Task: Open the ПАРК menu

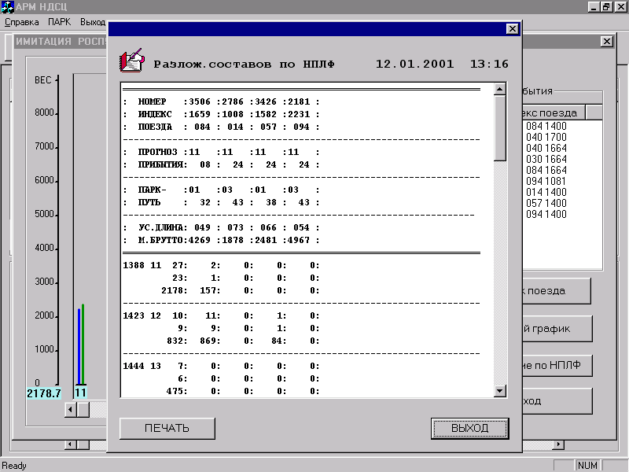Action: 59,22
